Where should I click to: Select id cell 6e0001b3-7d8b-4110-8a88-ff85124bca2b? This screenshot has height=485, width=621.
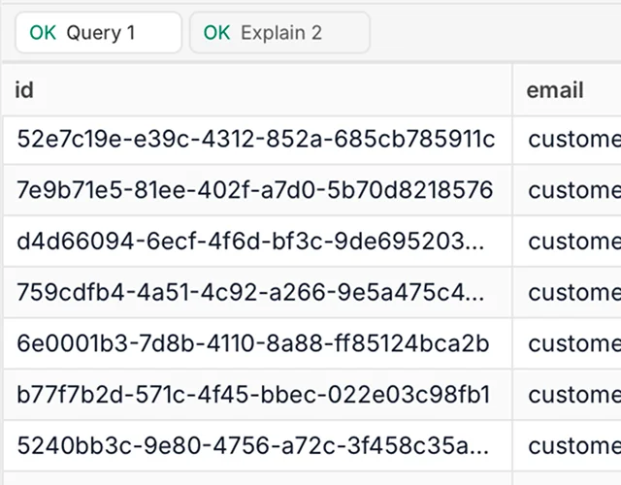pyautogui.click(x=256, y=343)
